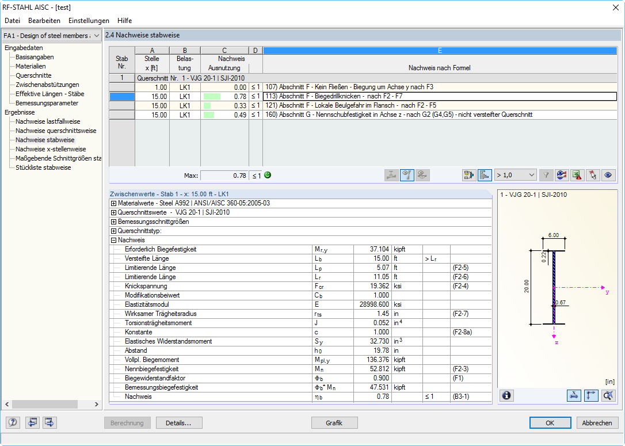
Task: Toggle the colored relation scales icon
Action: (x=561, y=174)
